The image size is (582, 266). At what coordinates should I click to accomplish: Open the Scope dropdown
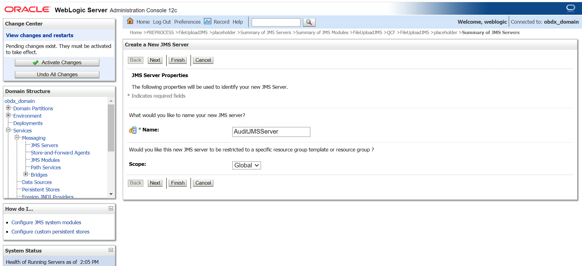247,165
